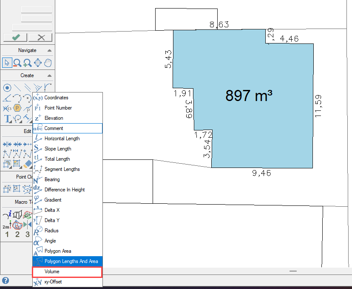Choose Volume from the label menu
Image resolution: width=352 pixels, height=289 pixels.
tap(68, 272)
